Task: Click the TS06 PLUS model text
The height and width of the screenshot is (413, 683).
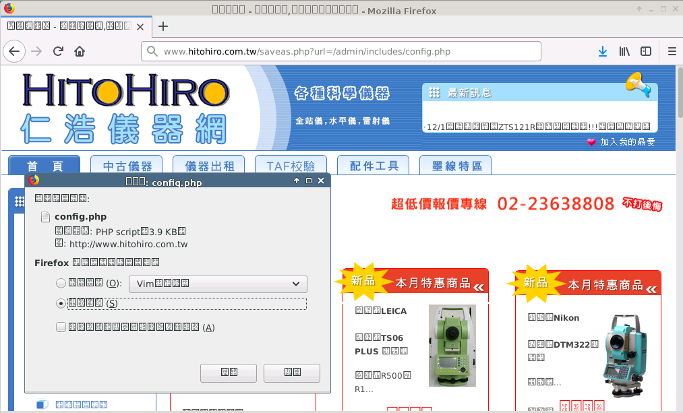Action: [x=381, y=344]
